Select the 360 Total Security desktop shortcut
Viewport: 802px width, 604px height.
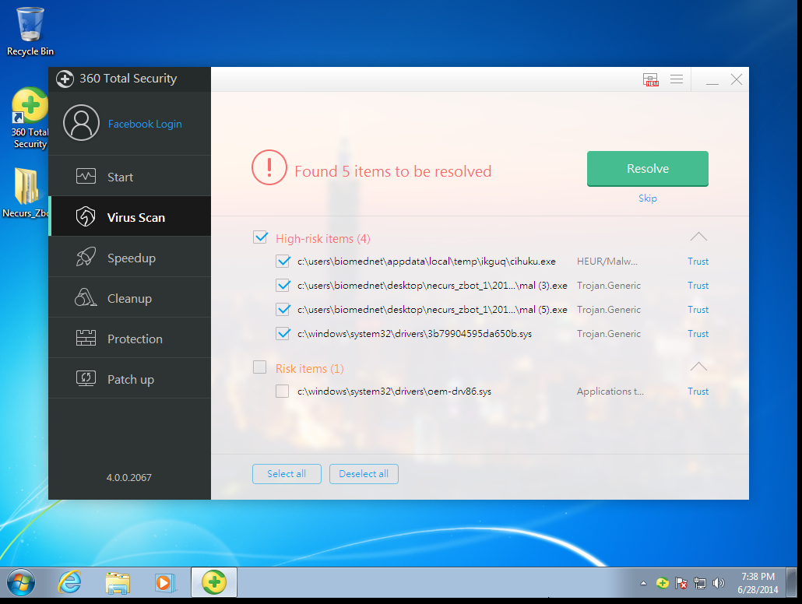tap(30, 118)
